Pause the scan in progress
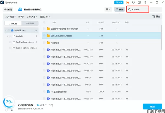The height and width of the screenshot is (113, 165). pos(7,110)
